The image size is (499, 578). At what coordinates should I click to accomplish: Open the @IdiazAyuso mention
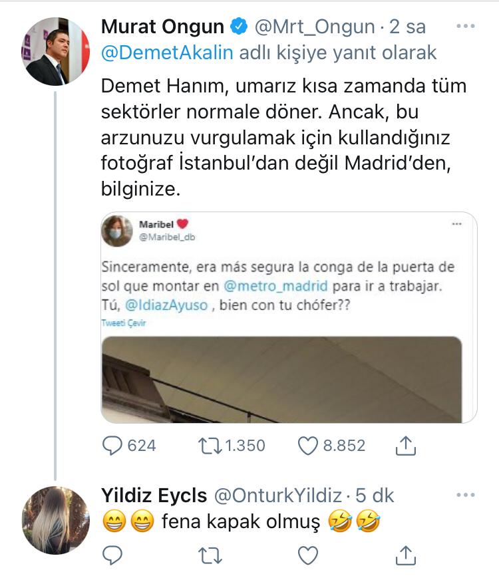(166, 305)
